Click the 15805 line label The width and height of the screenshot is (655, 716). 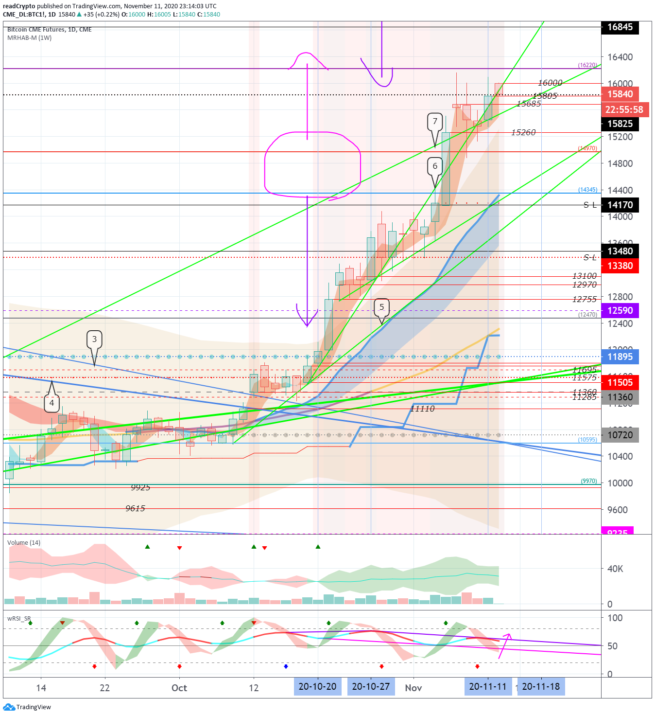[x=545, y=96]
